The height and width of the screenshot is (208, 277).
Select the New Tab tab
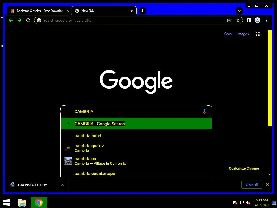coord(104,11)
